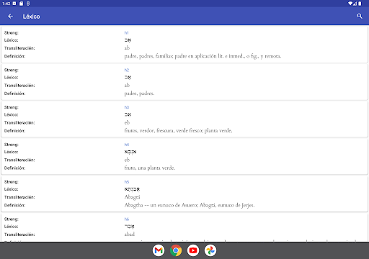Tap the battery icon in status bar
Screen dimensions: 369x259
360,4
